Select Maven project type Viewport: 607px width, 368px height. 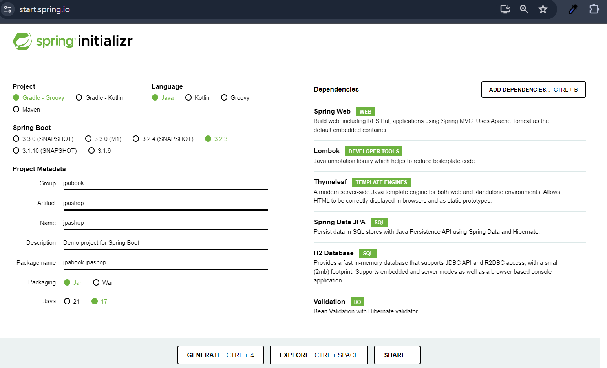pyautogui.click(x=26, y=110)
